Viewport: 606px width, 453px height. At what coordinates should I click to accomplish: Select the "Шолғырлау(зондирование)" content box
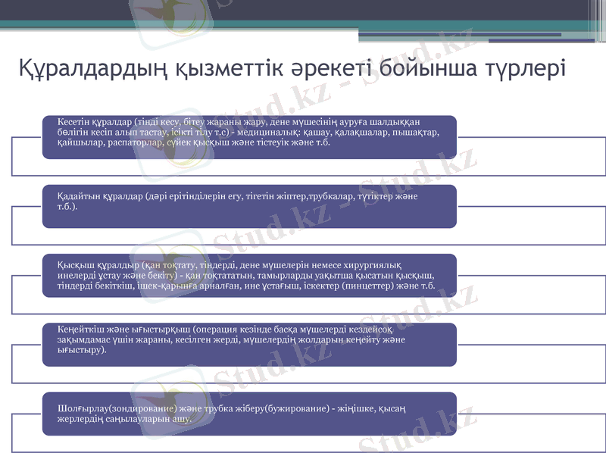(x=248, y=414)
